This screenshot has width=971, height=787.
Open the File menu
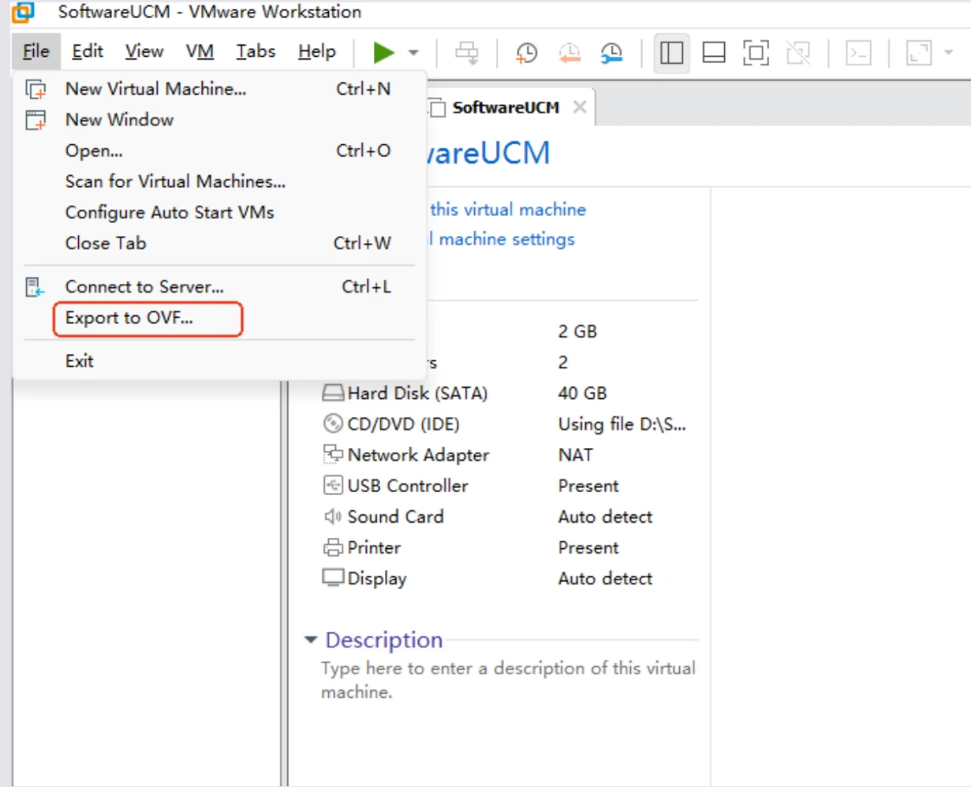[36, 52]
